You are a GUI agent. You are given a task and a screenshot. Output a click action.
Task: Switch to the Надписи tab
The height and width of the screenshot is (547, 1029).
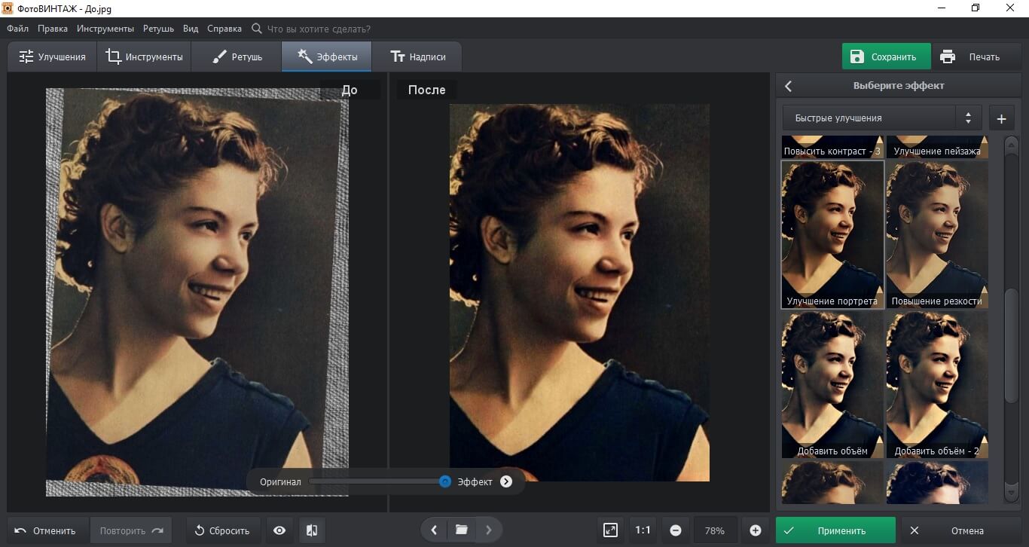[417, 57]
